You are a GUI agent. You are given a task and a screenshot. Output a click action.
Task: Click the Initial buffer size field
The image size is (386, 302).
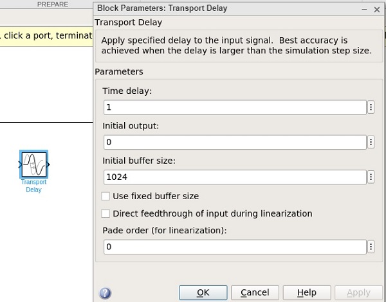pyautogui.click(x=235, y=177)
